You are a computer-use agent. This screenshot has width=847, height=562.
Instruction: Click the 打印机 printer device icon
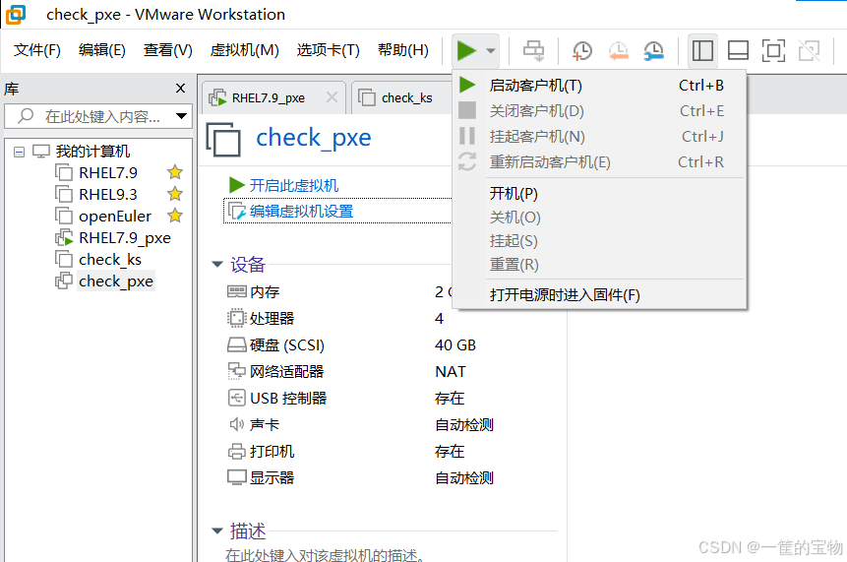coord(237,451)
